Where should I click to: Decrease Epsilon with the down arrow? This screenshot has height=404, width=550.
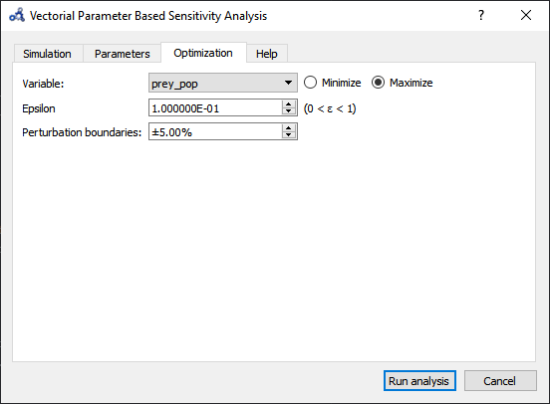pyautogui.click(x=289, y=111)
